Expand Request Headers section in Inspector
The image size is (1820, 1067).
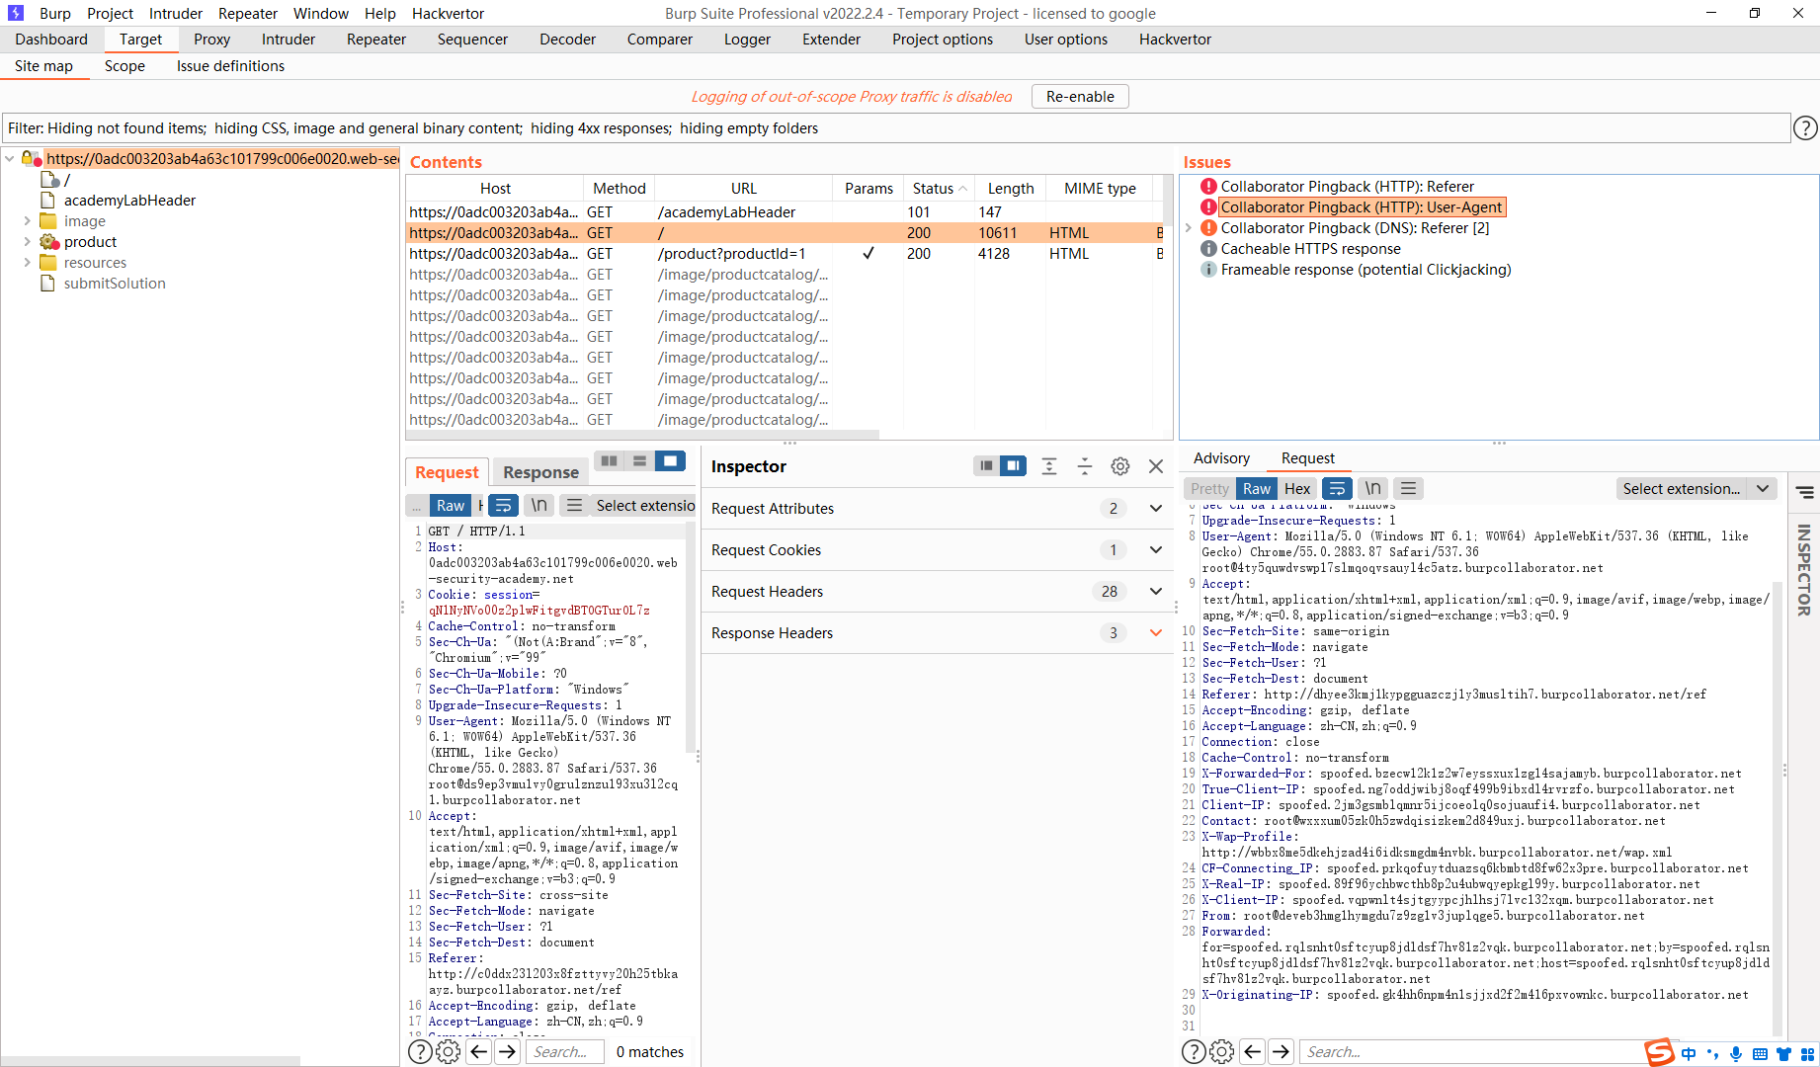point(1156,591)
